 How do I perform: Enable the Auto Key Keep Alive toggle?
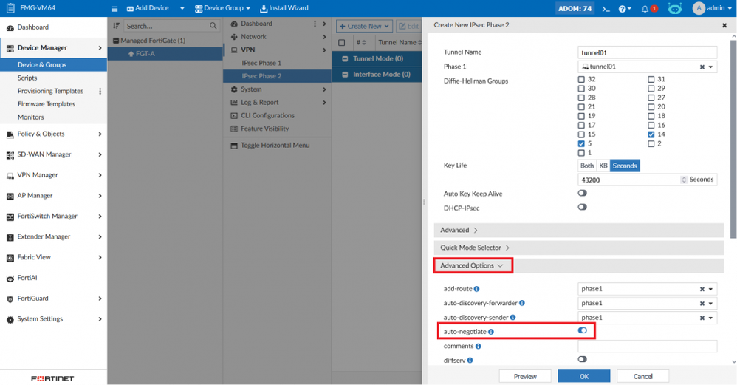click(583, 194)
